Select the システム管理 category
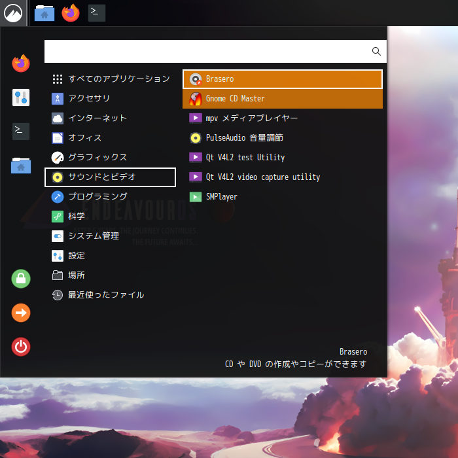The image size is (458, 458). (110, 236)
